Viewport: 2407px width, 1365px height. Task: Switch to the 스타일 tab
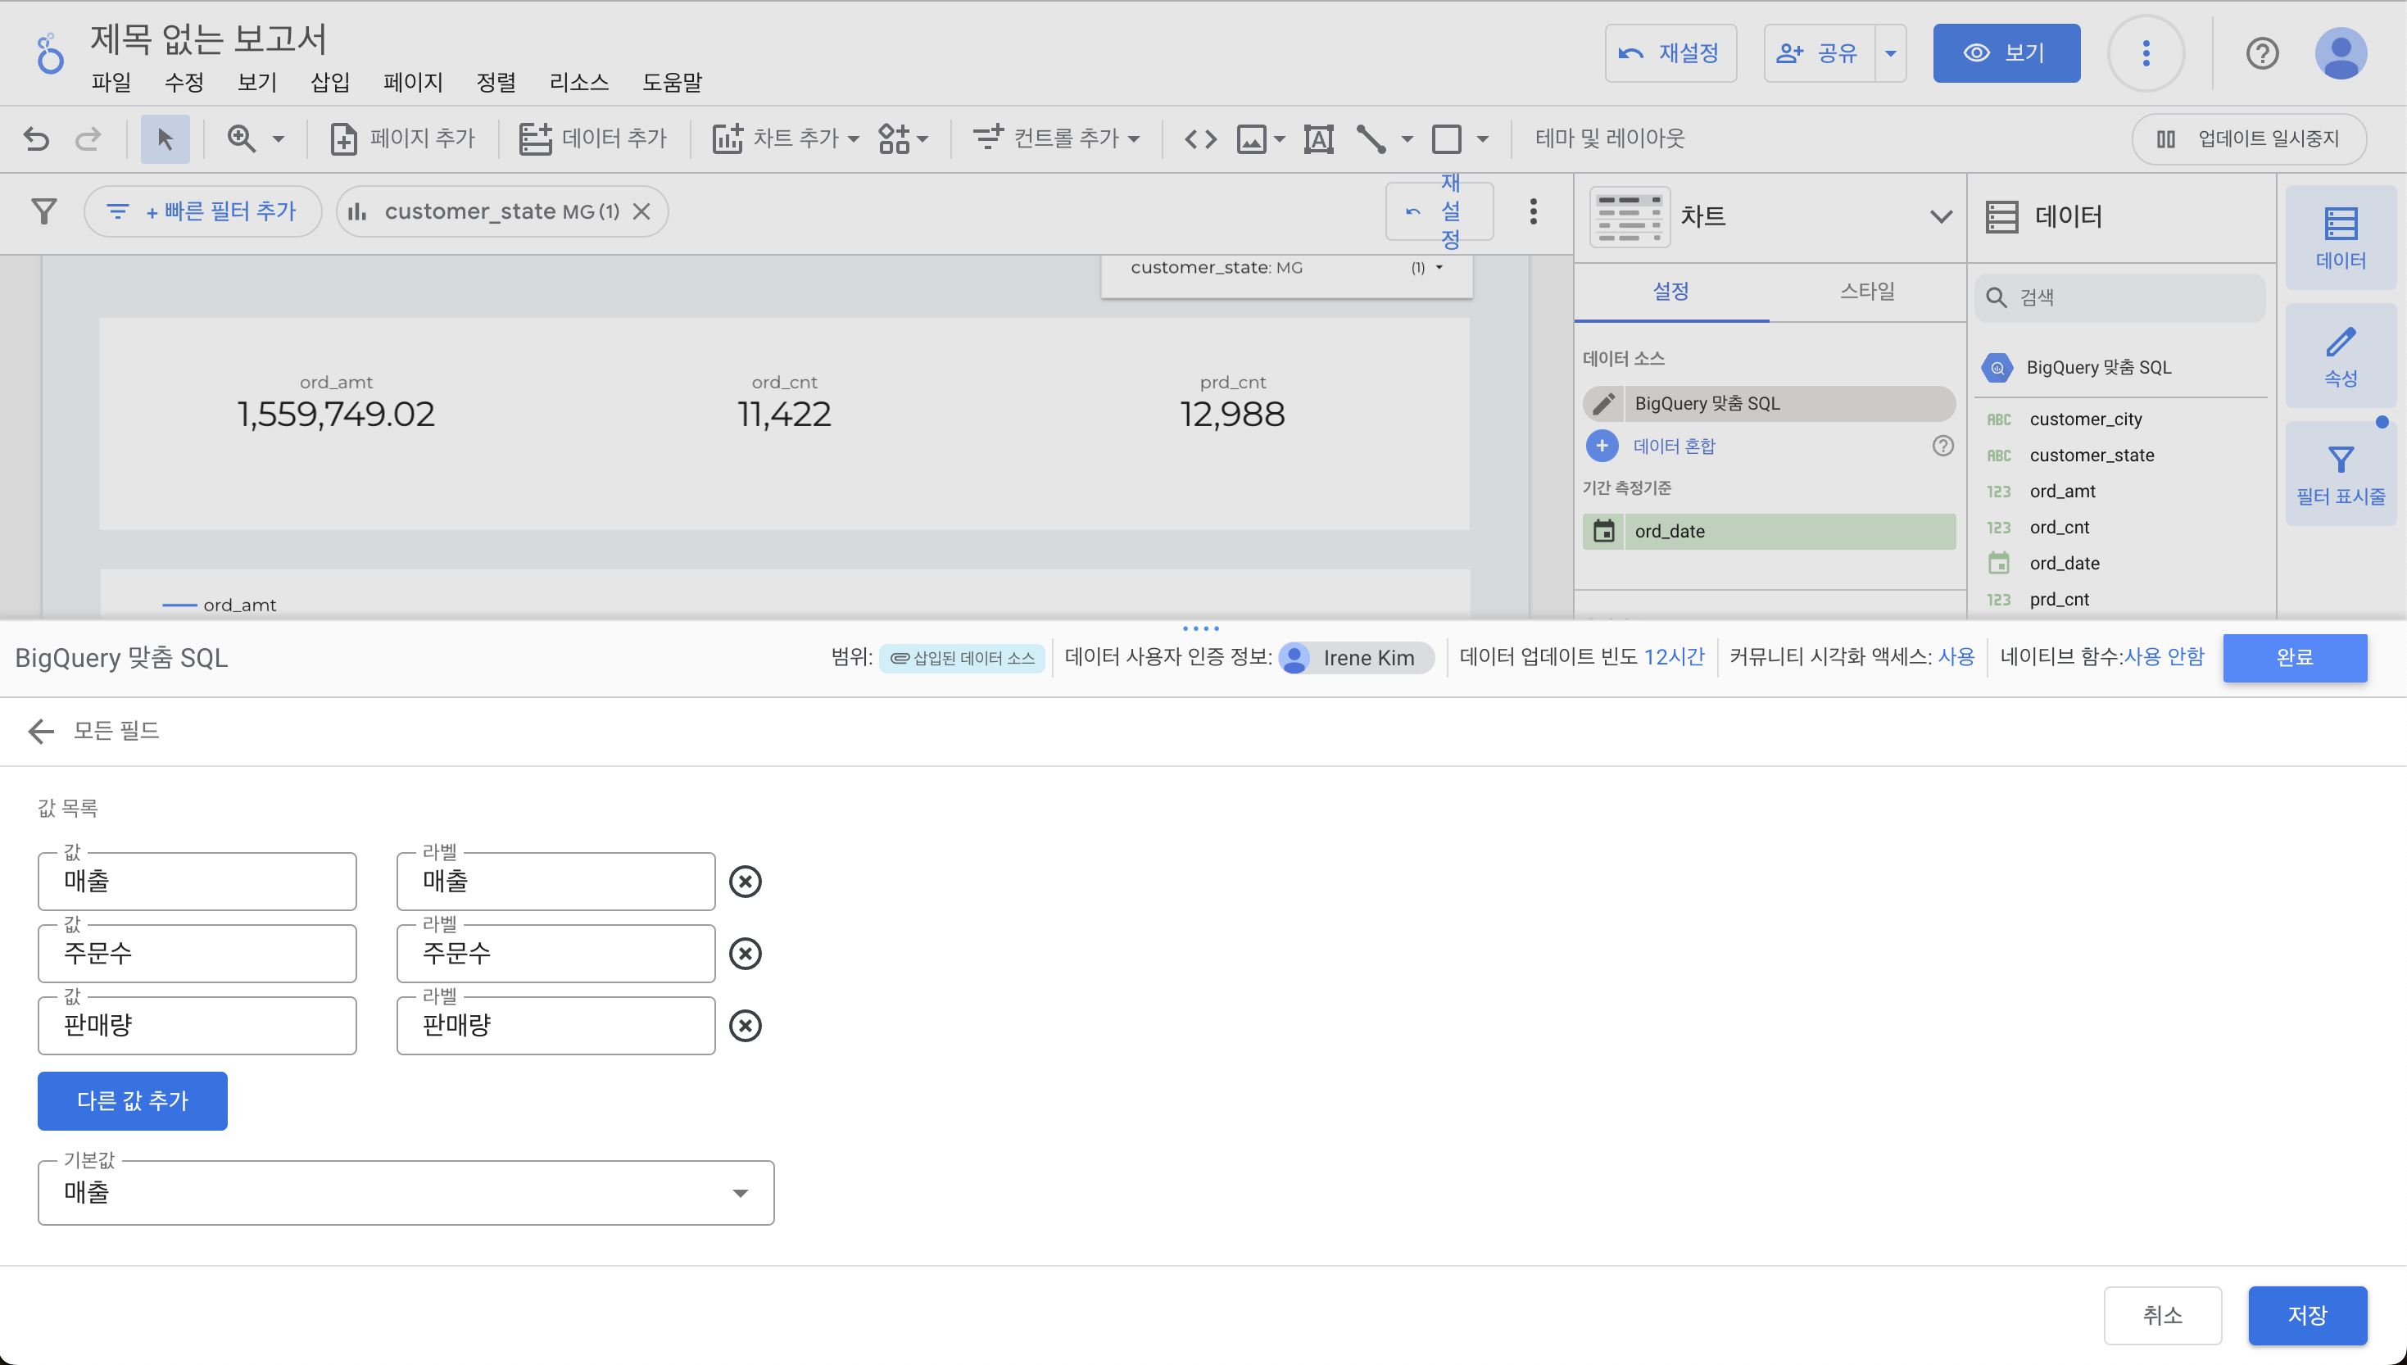(1866, 292)
